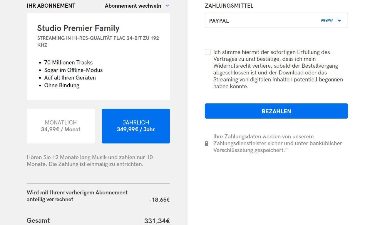Click the ZAHLUNGSMITTEL section heading
Image resolution: width=375 pixels, height=225 pixels.
coord(229,6)
